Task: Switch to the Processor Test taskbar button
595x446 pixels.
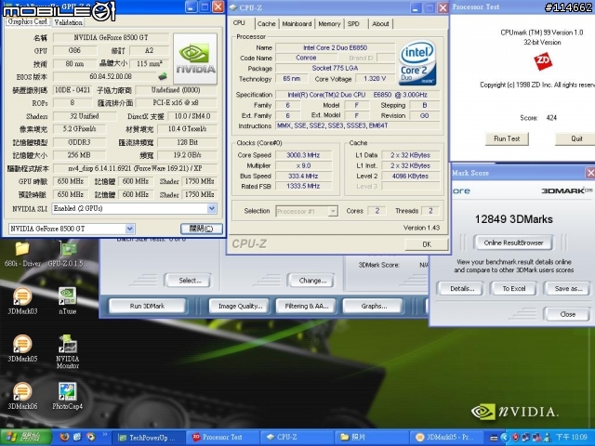Action: (223, 438)
